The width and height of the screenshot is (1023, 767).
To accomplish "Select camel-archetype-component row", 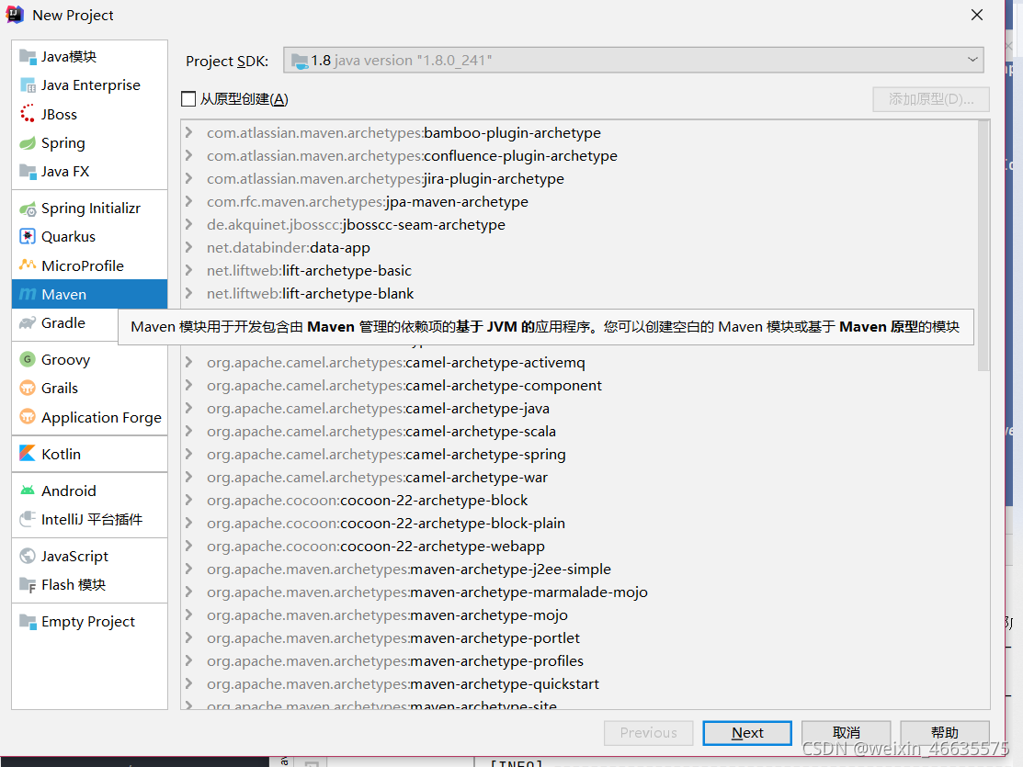I will (x=579, y=386).
